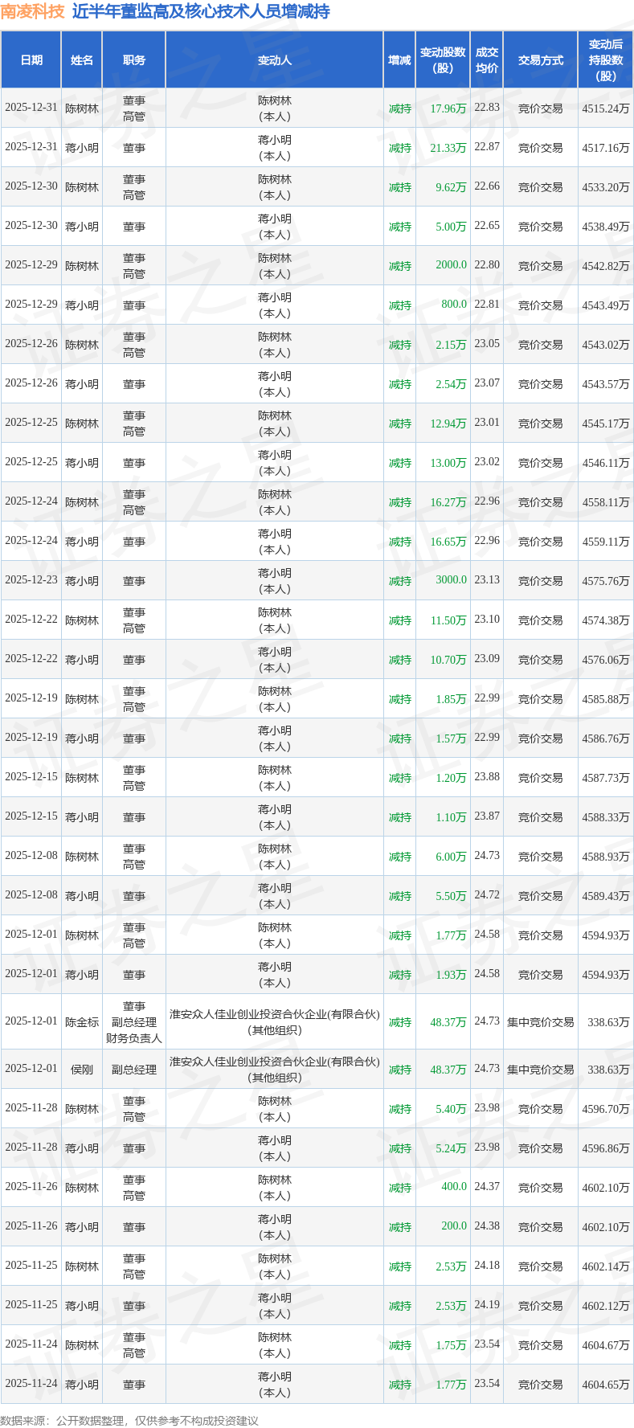Click the 4604.67万 holdings cell
This screenshot has height=1428, width=634.
(606, 1345)
